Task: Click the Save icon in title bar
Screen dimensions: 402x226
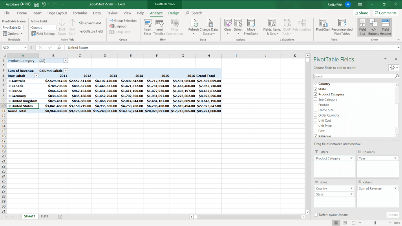Action: [36, 4]
